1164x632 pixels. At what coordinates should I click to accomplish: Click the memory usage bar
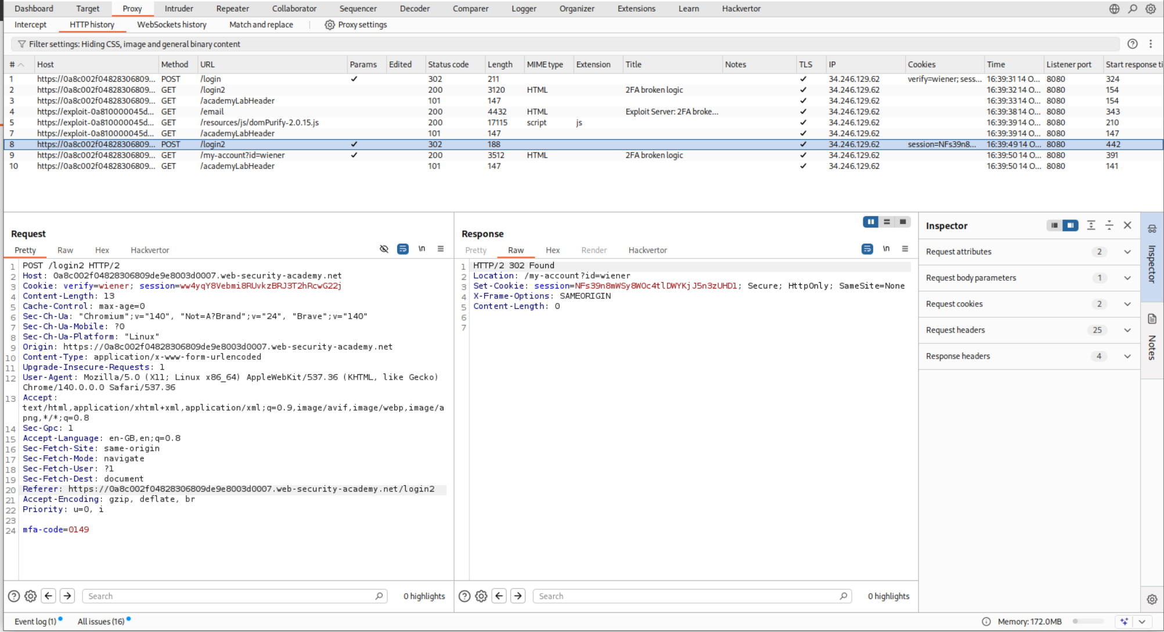[1089, 622]
